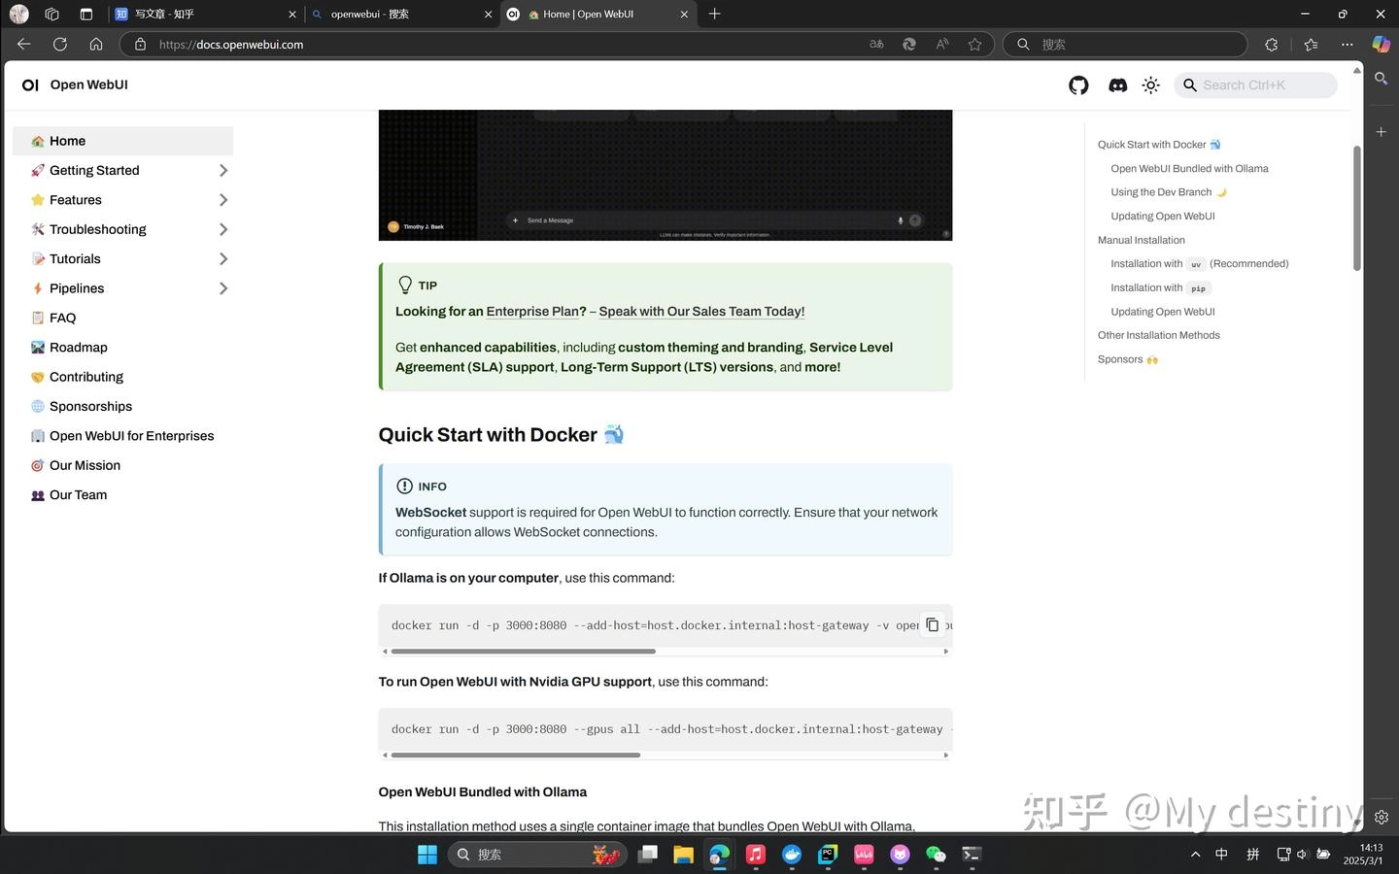This screenshot has height=874, width=1399.
Task: Open WeChat from the taskbar
Action: coord(936,855)
